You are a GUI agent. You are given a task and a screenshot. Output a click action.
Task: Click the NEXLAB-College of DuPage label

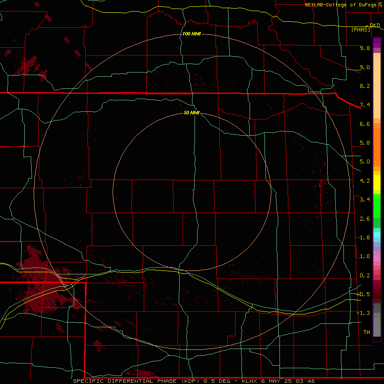pyautogui.click(x=340, y=5)
